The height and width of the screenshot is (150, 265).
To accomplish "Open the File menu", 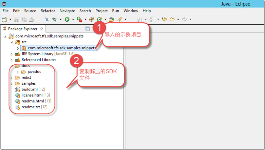I will tap(6, 11).
